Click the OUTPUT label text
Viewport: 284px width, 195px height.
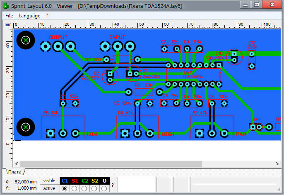[58, 37]
